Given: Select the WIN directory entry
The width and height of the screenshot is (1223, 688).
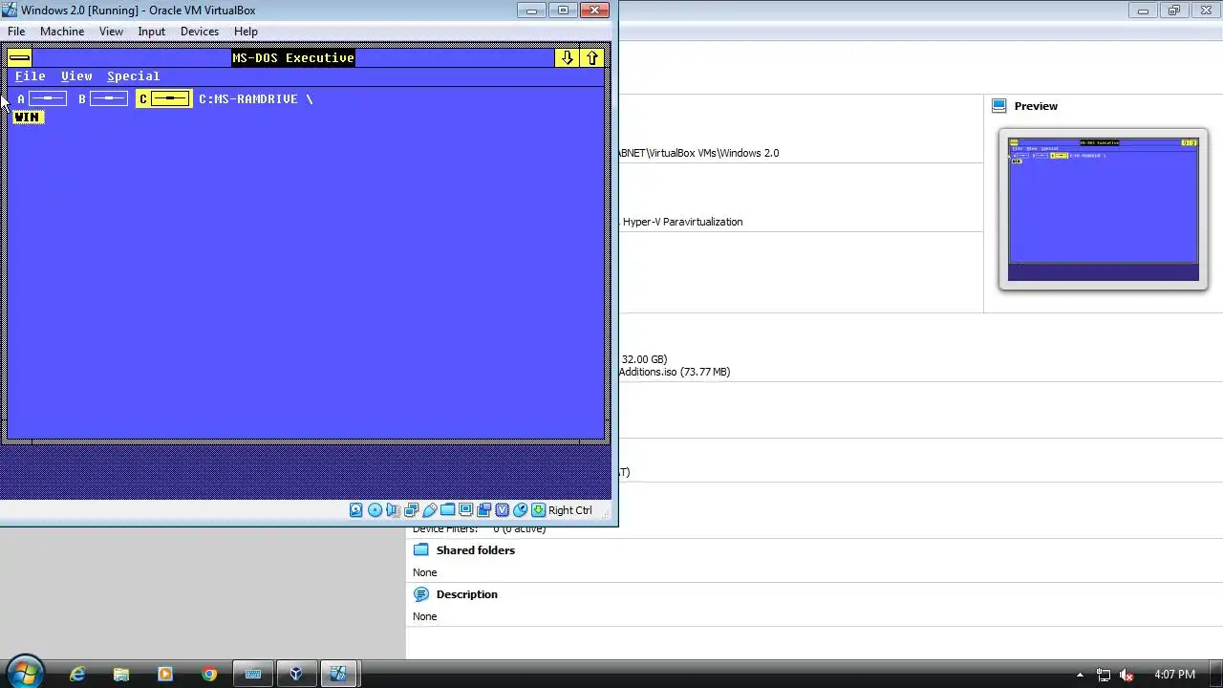Looking at the screenshot, I should coord(29,117).
